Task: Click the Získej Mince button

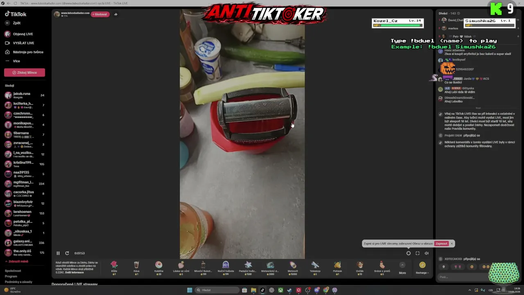Action: click(25, 73)
